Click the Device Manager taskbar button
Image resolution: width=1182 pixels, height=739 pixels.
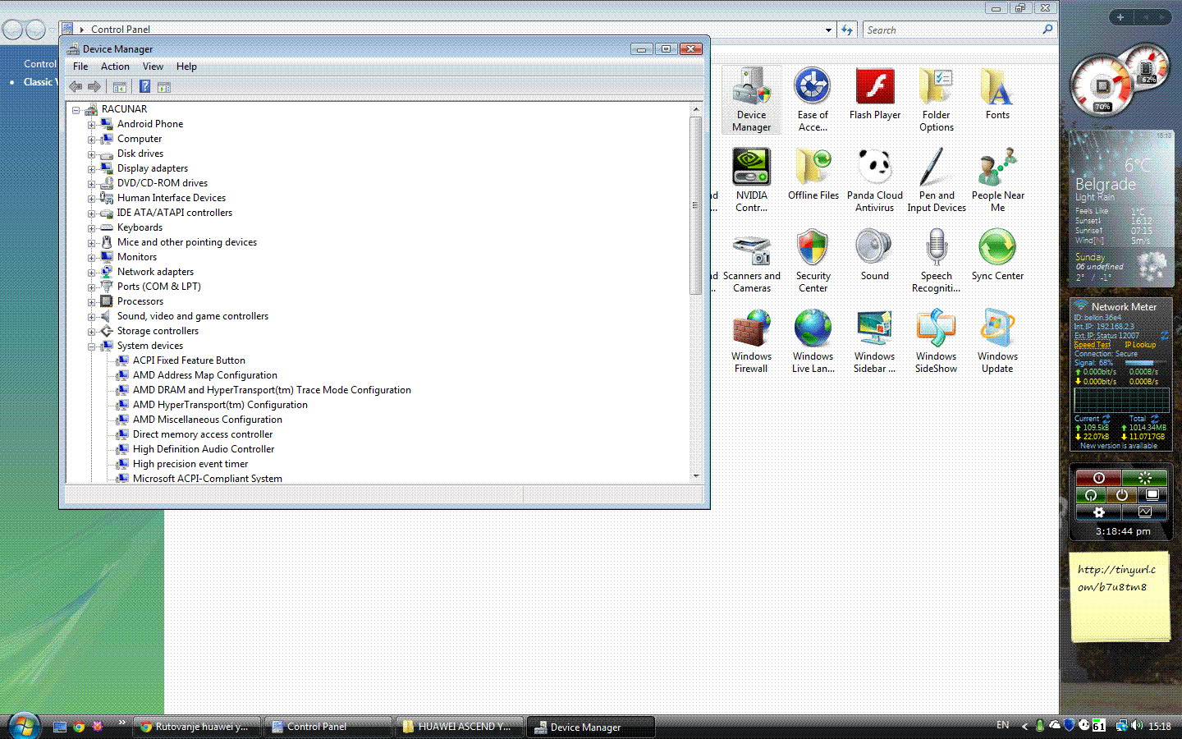591,727
